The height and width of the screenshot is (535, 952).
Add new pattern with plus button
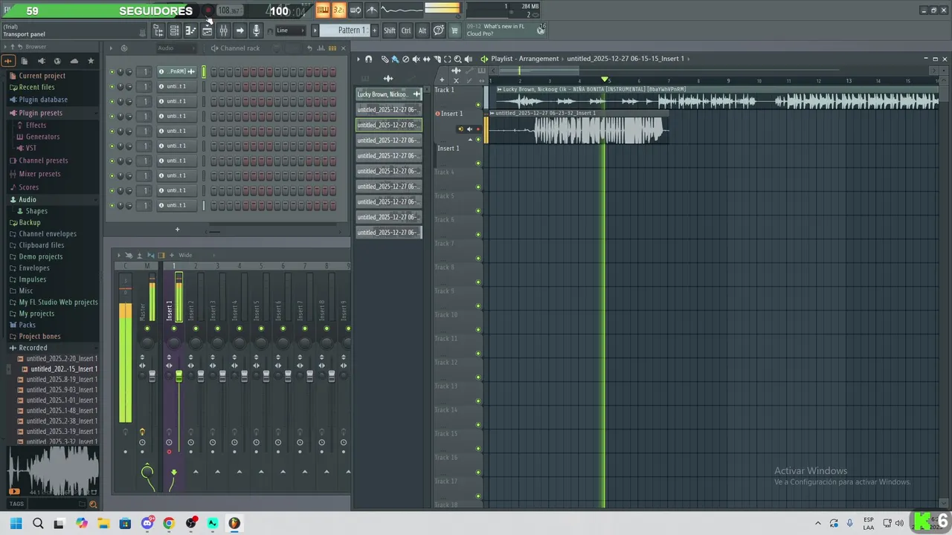click(x=374, y=30)
